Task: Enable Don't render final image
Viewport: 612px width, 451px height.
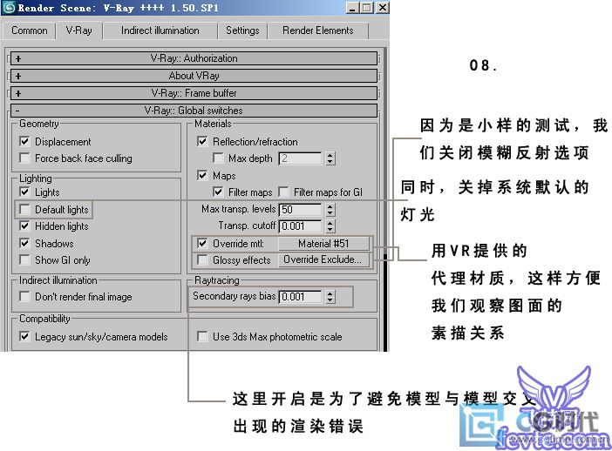Action: point(24,297)
